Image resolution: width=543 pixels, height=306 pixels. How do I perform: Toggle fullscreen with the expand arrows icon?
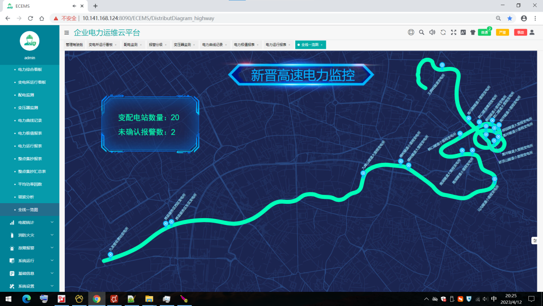click(x=453, y=32)
